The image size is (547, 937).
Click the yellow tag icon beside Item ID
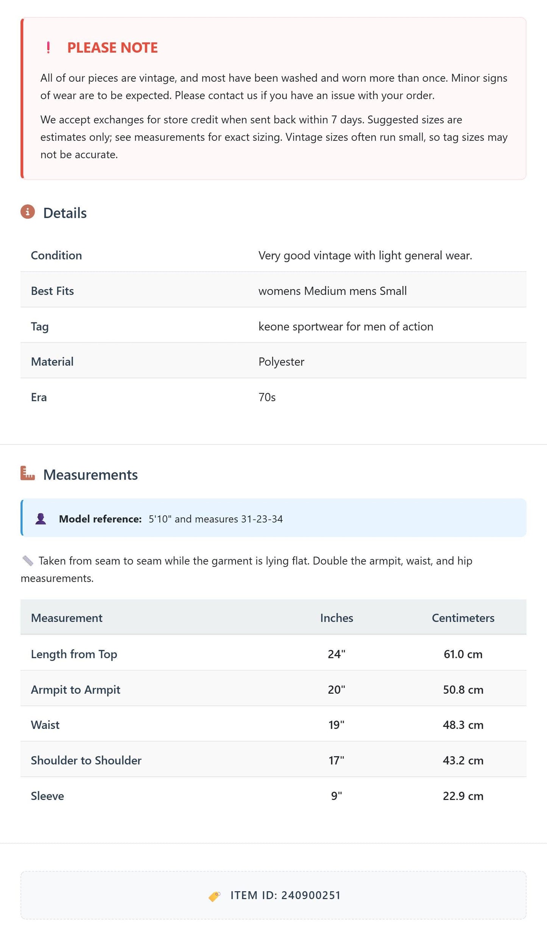tap(215, 896)
